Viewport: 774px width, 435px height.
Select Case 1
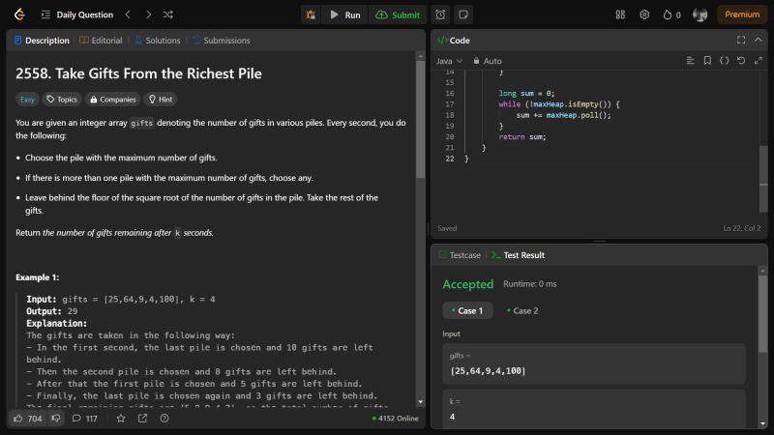[467, 310]
